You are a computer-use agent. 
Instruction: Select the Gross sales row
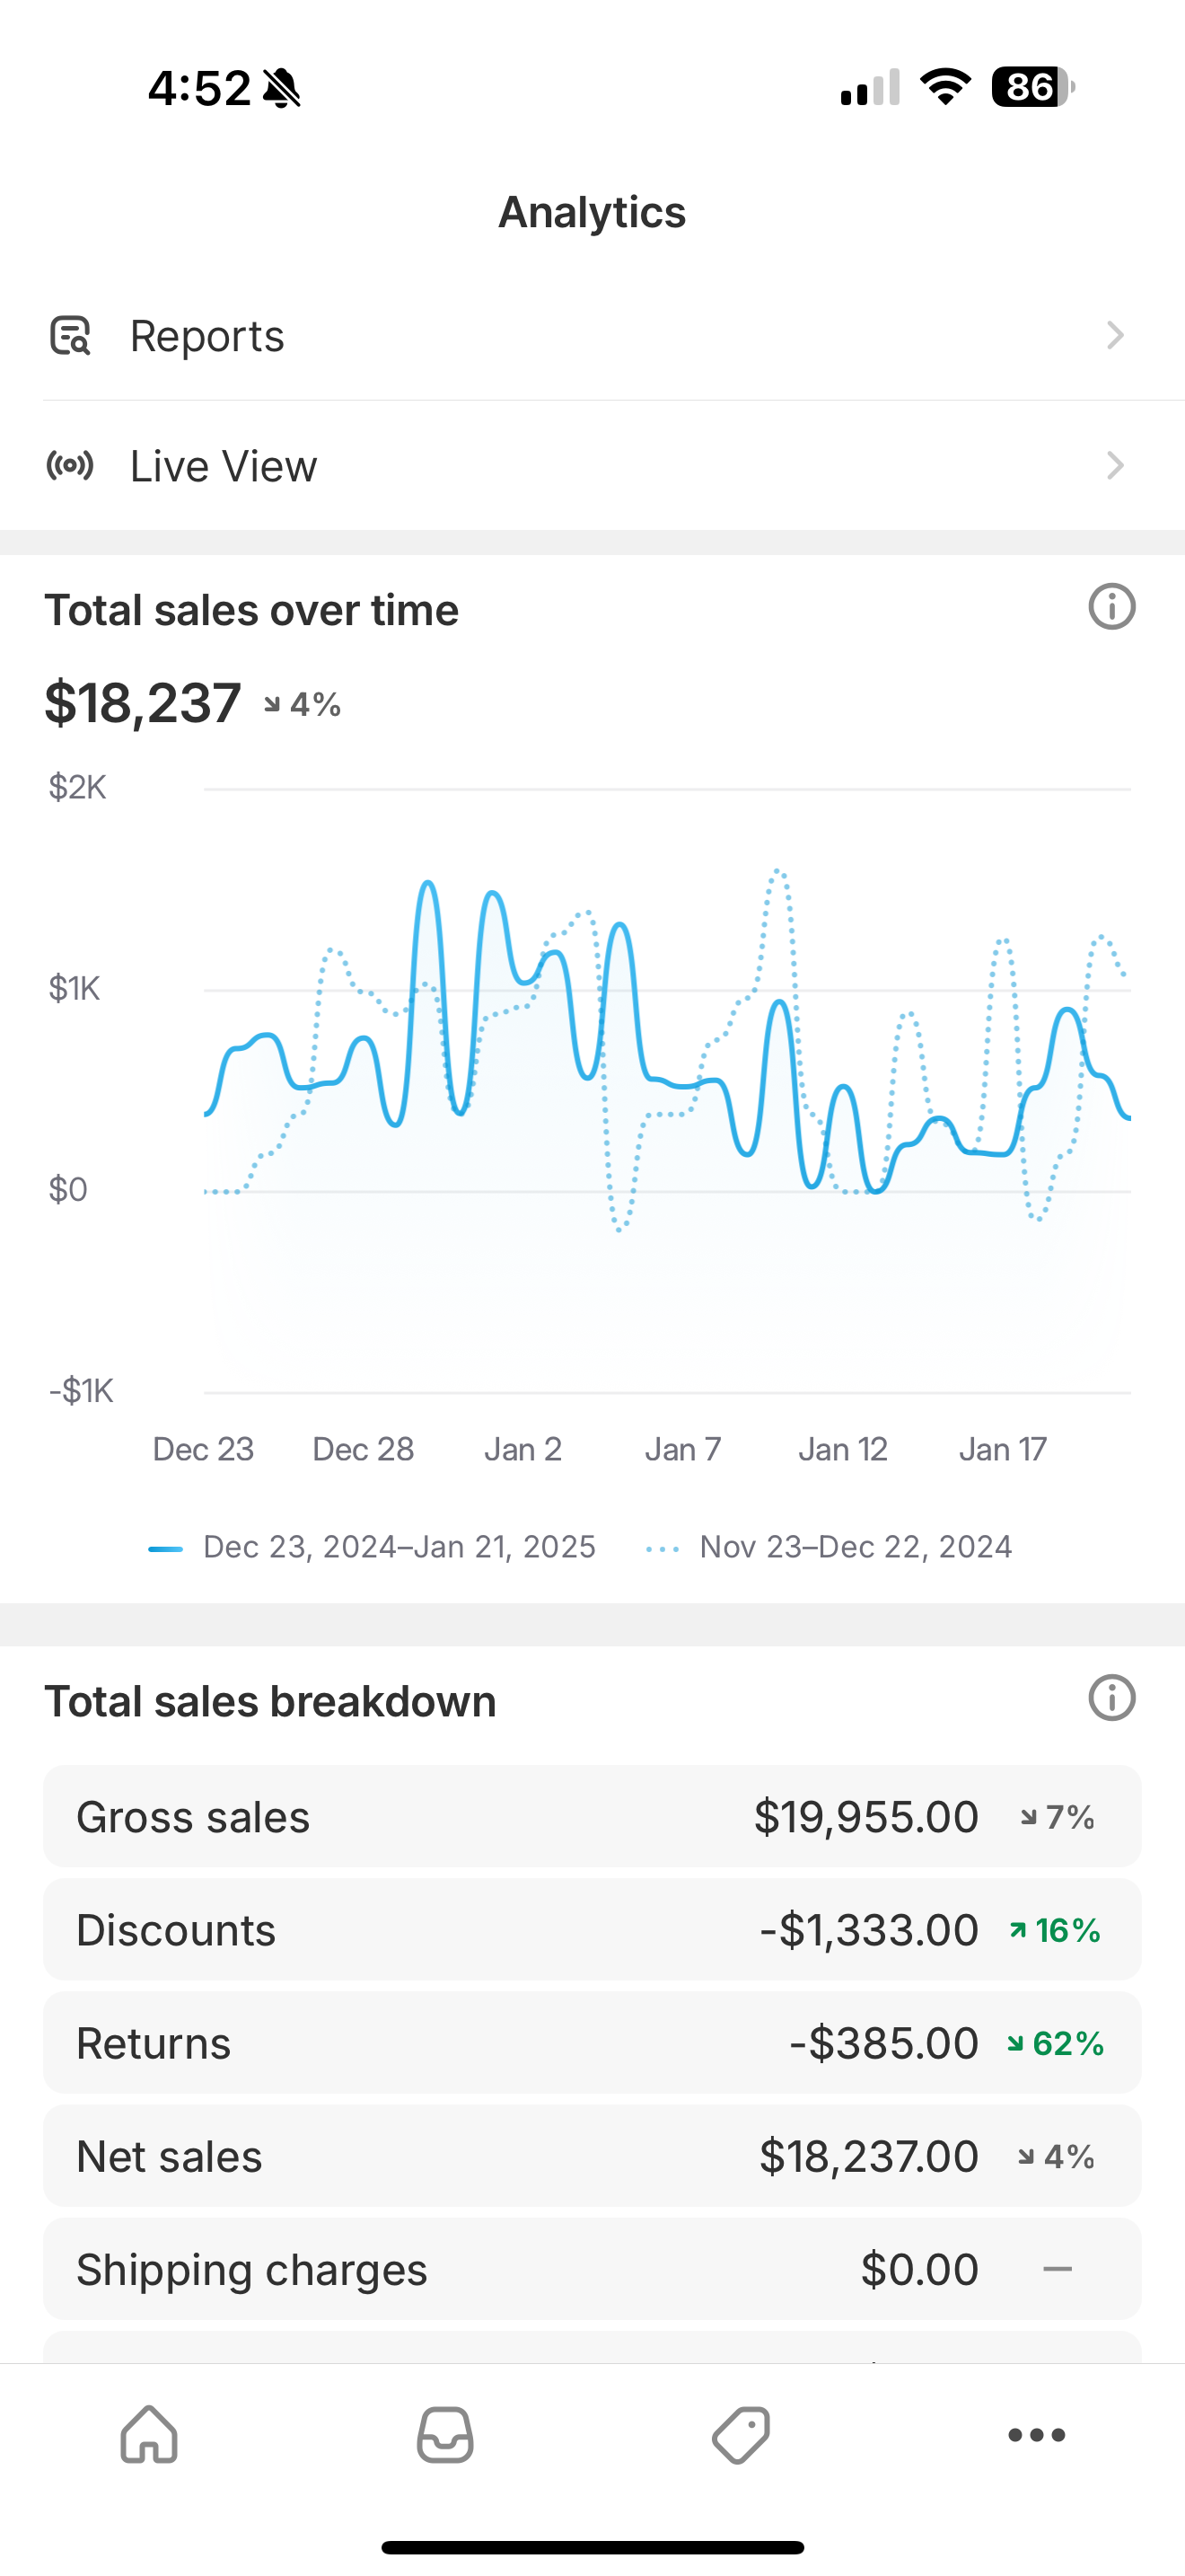(592, 1816)
